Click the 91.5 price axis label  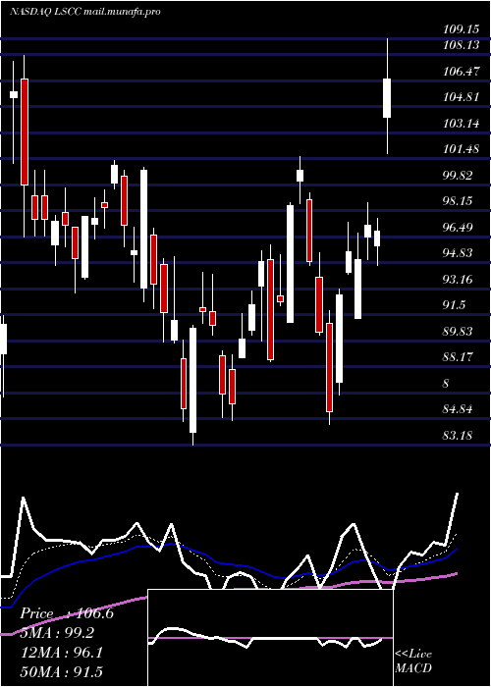click(x=455, y=305)
